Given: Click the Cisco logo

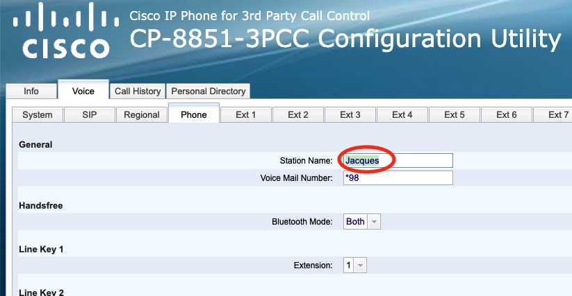Looking at the screenshot, I should tap(66, 31).
